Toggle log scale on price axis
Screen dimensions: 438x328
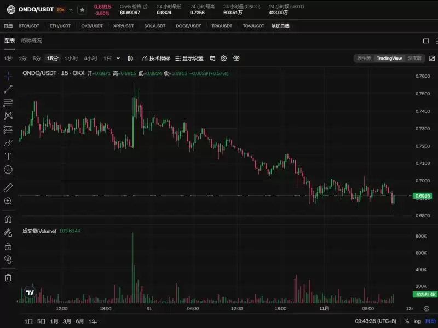(x=417, y=321)
